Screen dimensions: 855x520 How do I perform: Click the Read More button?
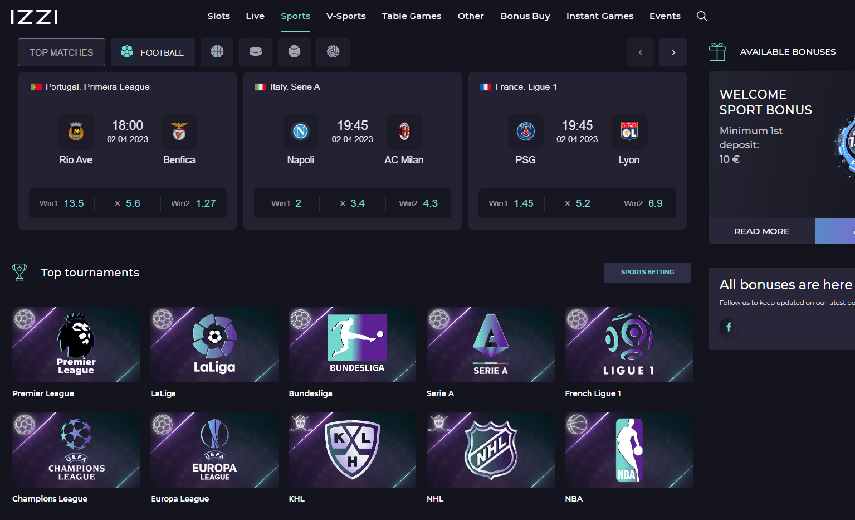(761, 231)
